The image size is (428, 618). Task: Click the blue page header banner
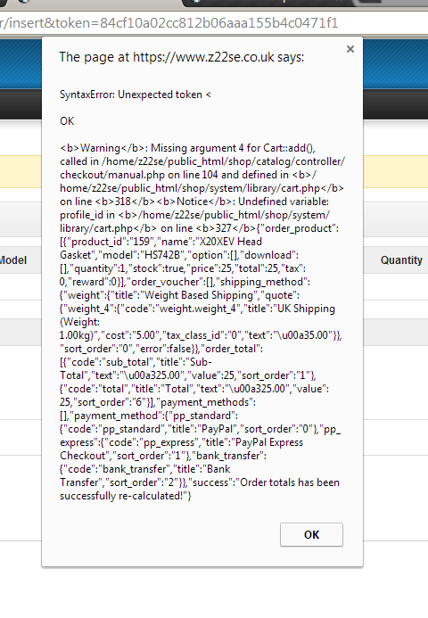pos(21,64)
